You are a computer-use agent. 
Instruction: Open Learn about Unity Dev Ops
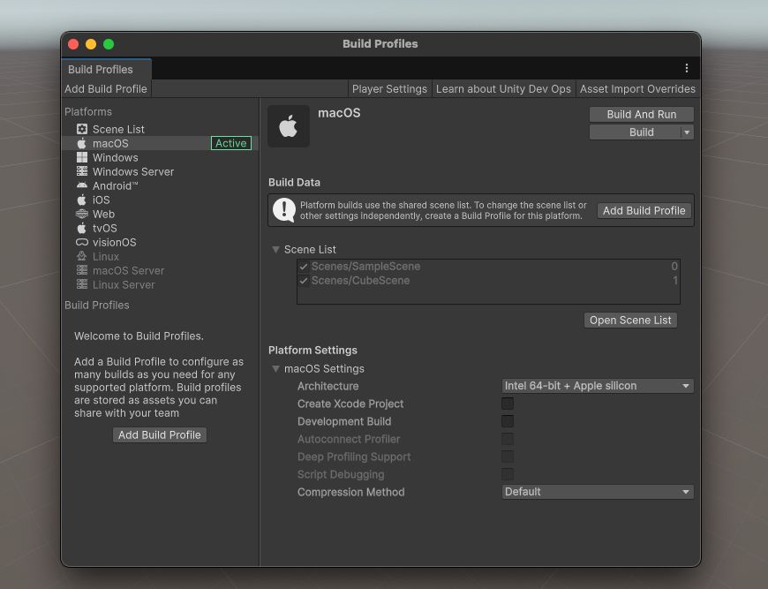pyautogui.click(x=503, y=88)
